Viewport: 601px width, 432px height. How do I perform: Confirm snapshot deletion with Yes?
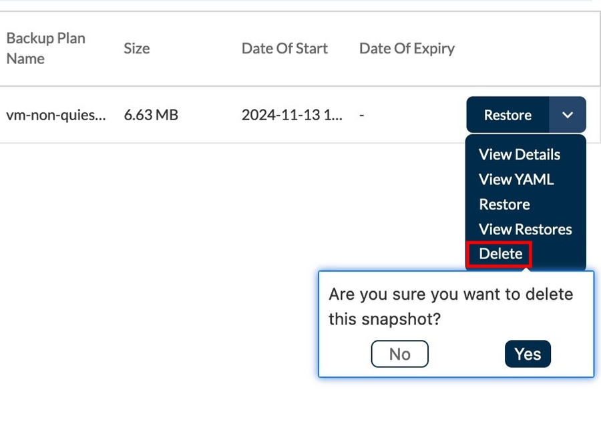click(x=528, y=354)
